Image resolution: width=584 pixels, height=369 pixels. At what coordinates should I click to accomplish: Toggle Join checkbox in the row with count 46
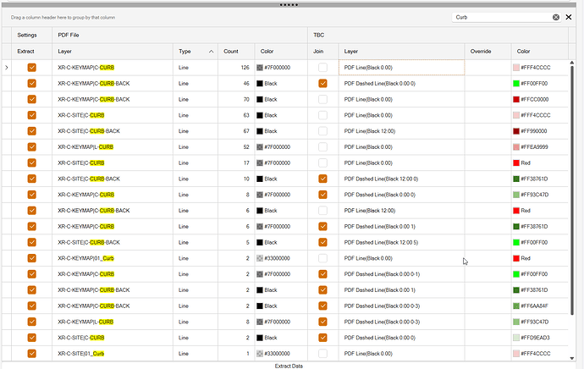(x=322, y=84)
